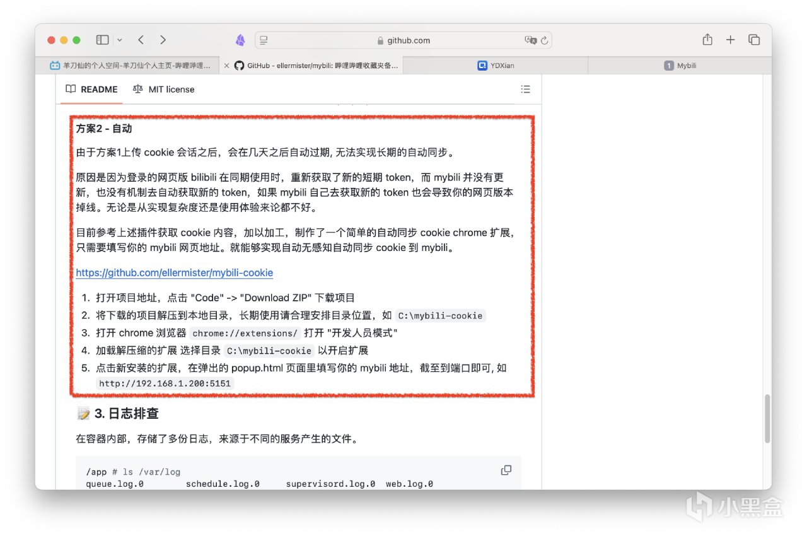Screen dimensions: 807x536
Task: Open the page settings icon in address bar
Action: tap(264, 40)
